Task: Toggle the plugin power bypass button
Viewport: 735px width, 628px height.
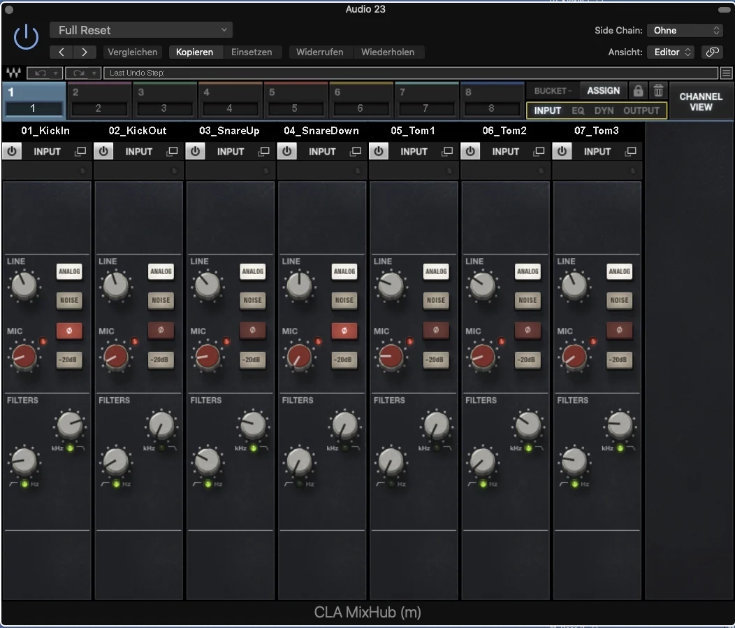Action: pos(26,36)
